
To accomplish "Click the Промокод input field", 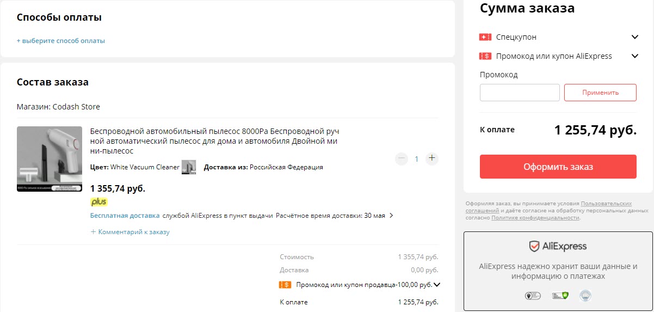I will pos(520,93).
